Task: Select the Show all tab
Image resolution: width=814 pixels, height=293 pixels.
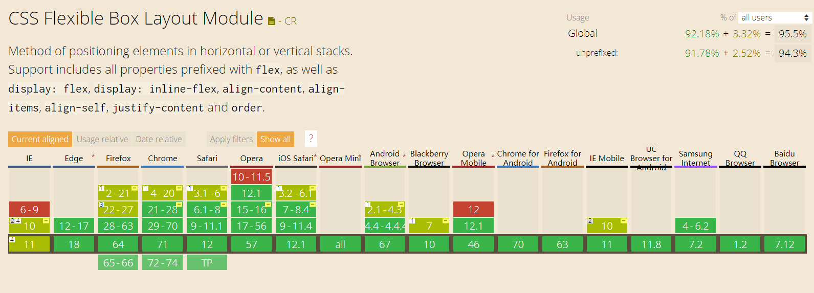Action: (x=275, y=139)
